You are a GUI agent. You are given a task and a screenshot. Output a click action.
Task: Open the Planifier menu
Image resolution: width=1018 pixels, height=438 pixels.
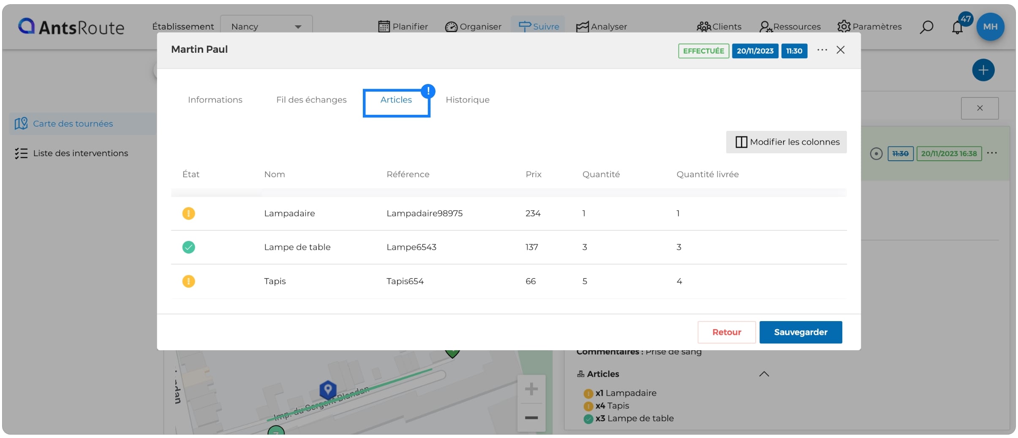tap(403, 27)
